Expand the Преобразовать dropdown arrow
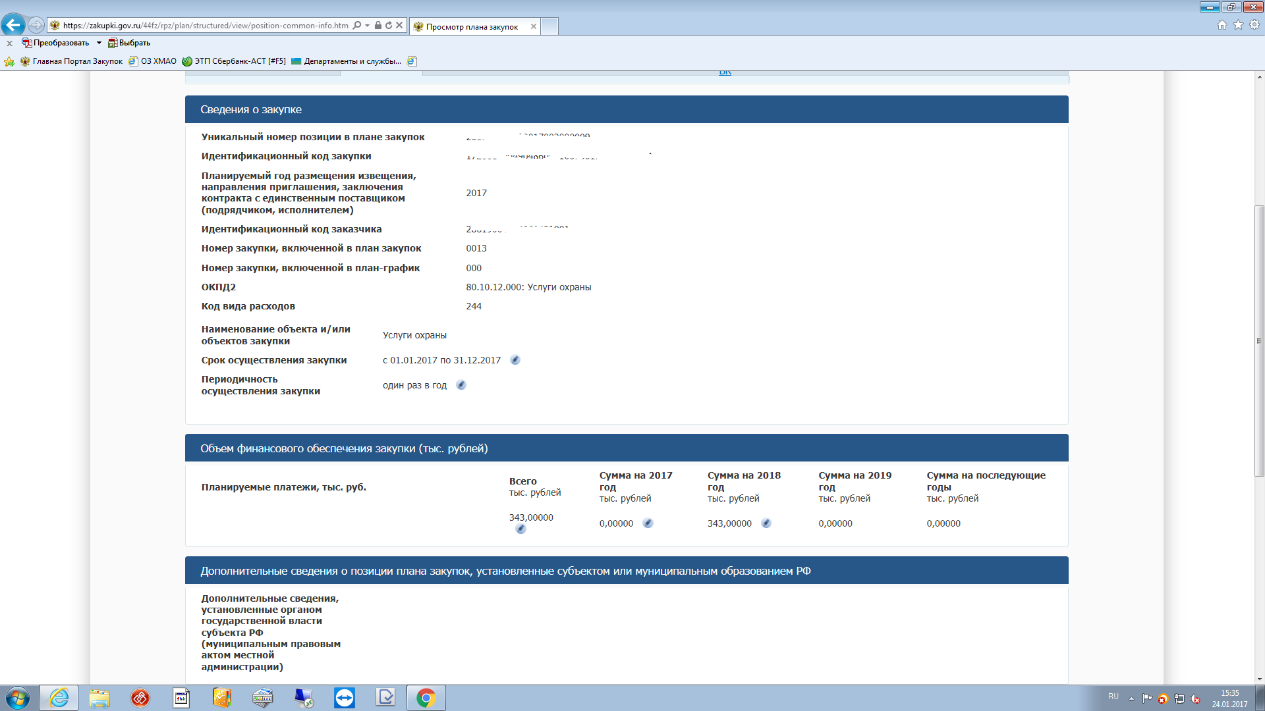 point(99,43)
